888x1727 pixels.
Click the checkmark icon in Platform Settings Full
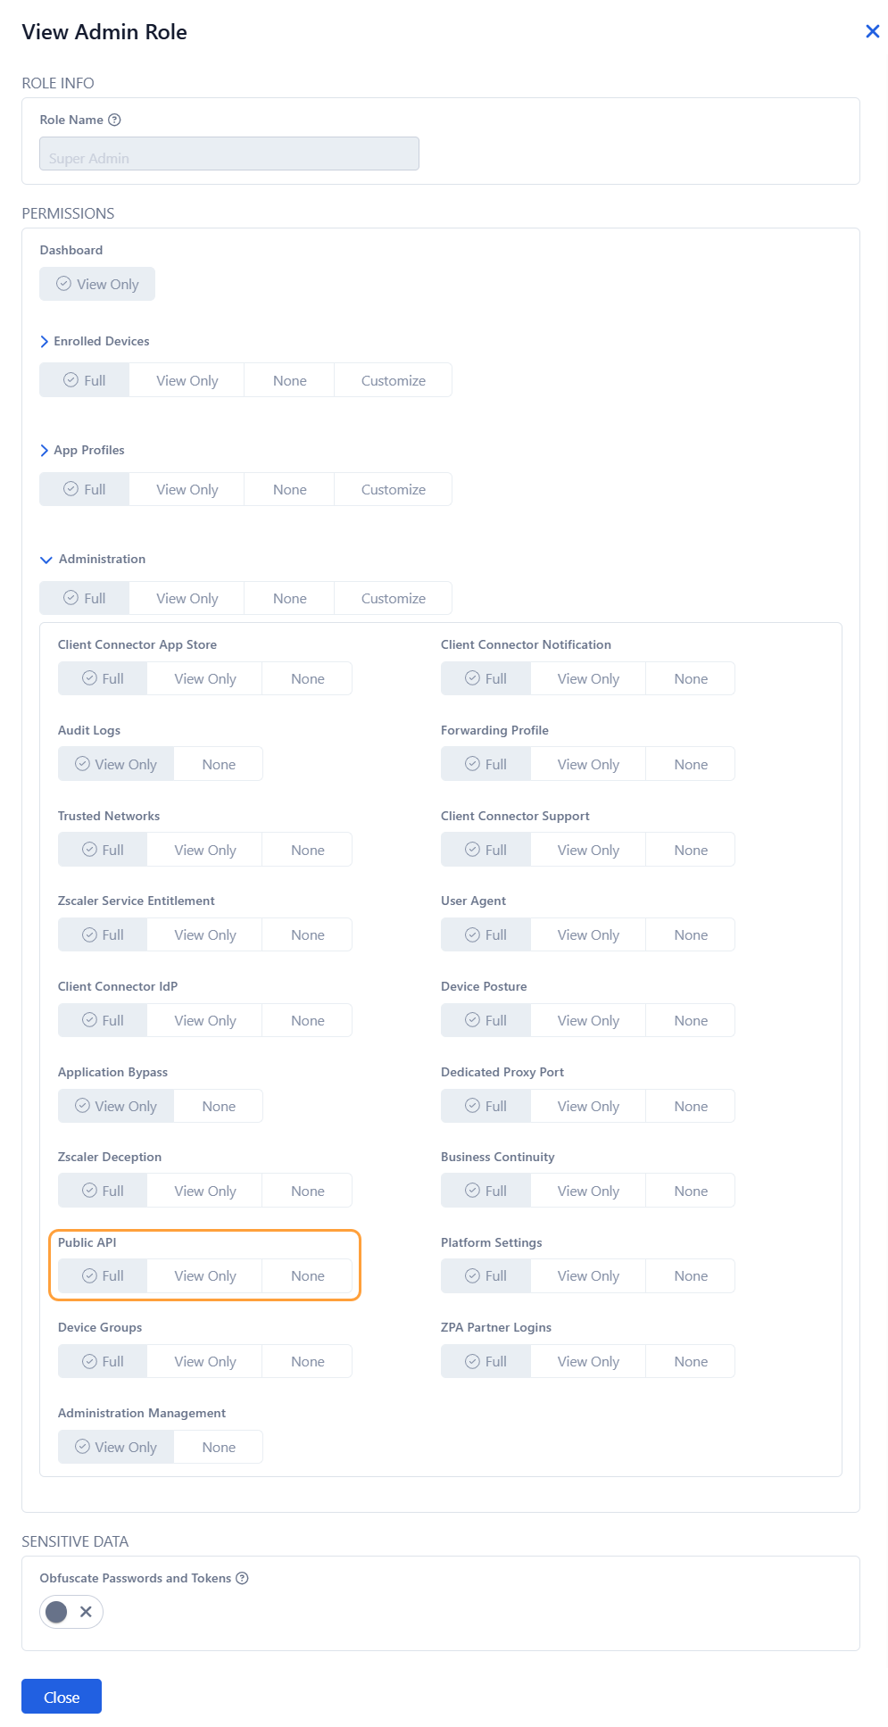pos(472,1276)
